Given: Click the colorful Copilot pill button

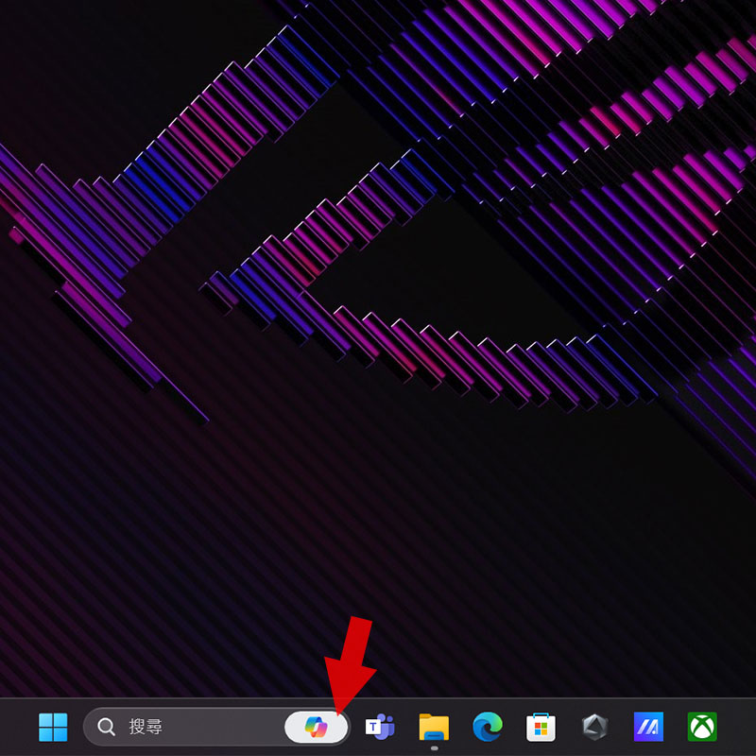Looking at the screenshot, I should 316,727.
